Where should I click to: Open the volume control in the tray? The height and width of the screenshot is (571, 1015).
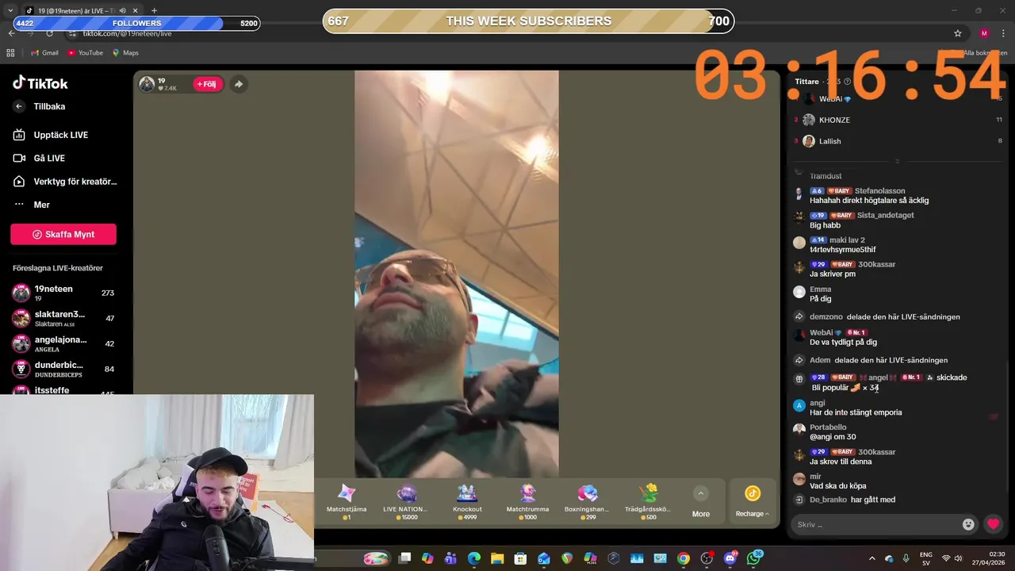coord(957,558)
